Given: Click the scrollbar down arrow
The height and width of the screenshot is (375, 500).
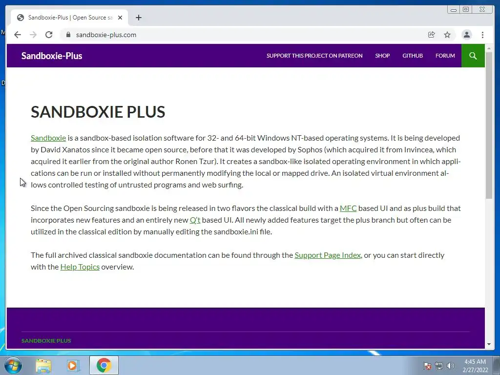Looking at the screenshot, I should click(489, 344).
